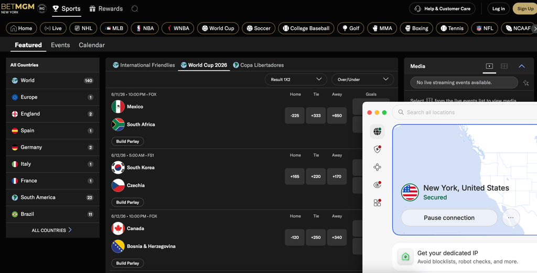Viewport: 537px width, 273px height.
Task: Select Czechia away odds +170
Action: [337, 176]
